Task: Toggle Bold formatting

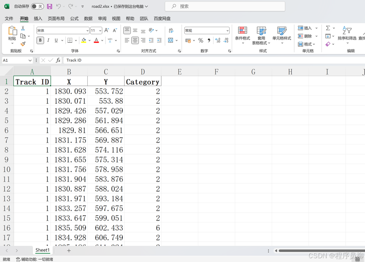Action: tap(40, 40)
